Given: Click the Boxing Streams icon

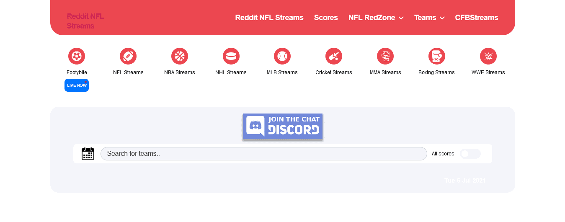Looking at the screenshot, I should pyautogui.click(x=436, y=56).
